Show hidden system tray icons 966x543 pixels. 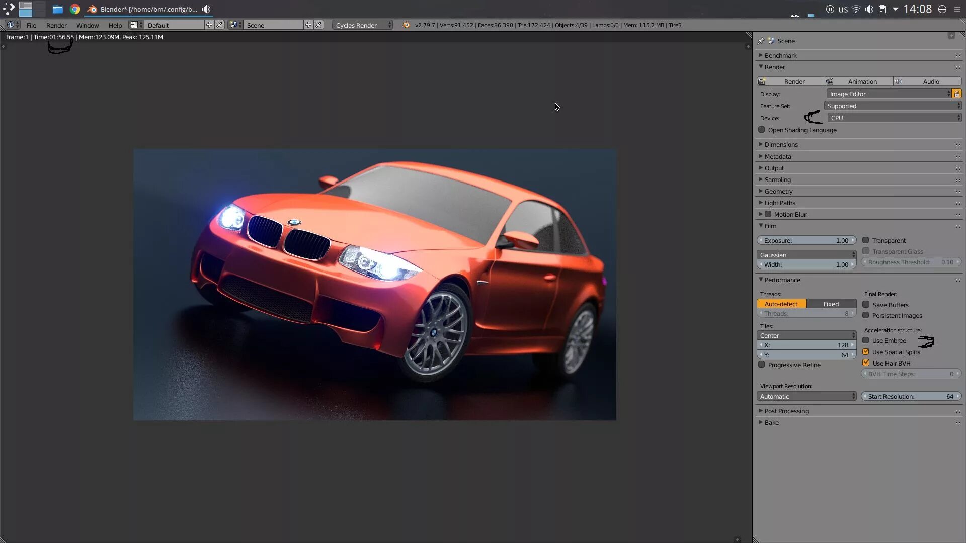pos(896,9)
